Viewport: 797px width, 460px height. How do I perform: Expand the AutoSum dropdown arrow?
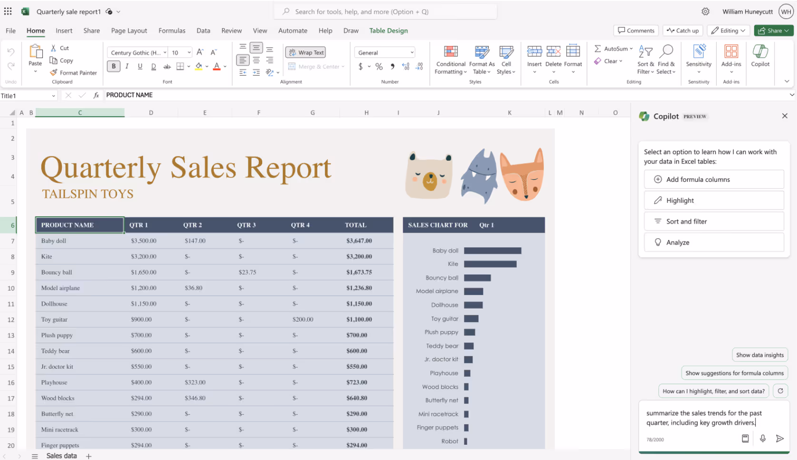point(631,49)
